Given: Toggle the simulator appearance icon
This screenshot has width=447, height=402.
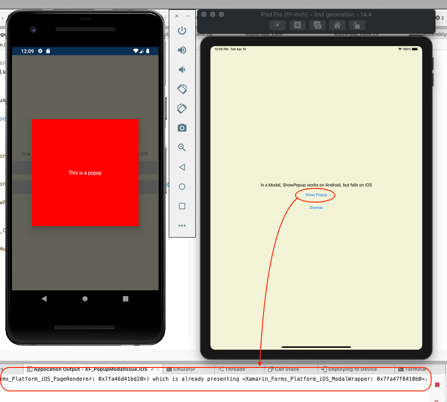Looking at the screenshot, I should pyautogui.click(x=277, y=25).
